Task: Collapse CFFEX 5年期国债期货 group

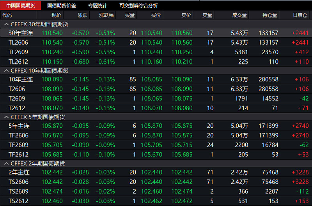Action: pyautogui.click(x=6, y=117)
